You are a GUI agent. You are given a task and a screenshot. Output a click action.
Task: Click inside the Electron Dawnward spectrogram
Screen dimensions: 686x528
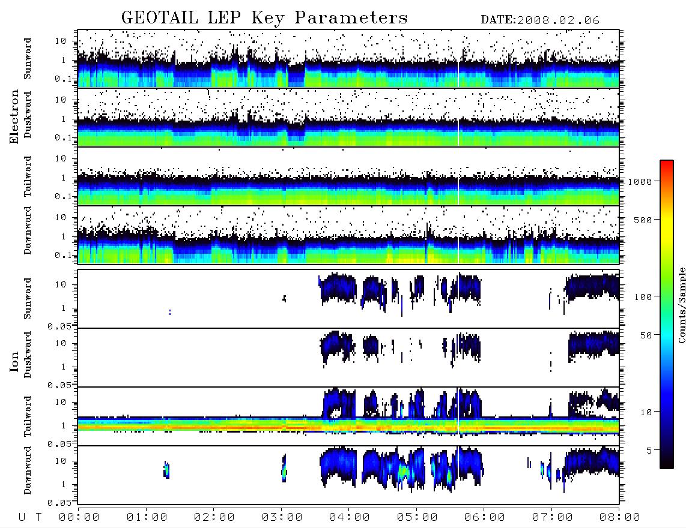pos(348,235)
